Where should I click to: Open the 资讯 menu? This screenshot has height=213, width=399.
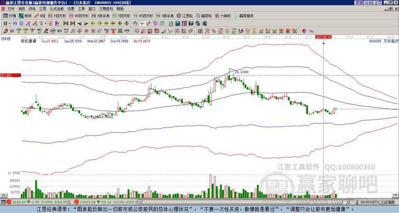click(x=32, y=9)
